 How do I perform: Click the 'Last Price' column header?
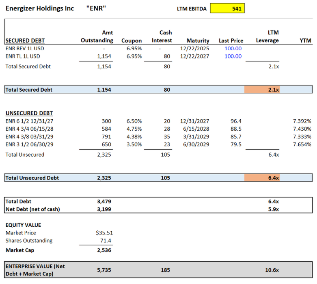pyautogui.click(x=231, y=41)
